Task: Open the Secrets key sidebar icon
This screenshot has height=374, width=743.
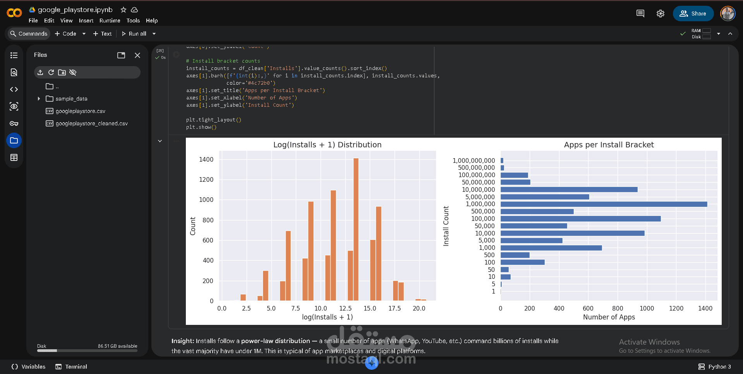Action: pos(14,123)
